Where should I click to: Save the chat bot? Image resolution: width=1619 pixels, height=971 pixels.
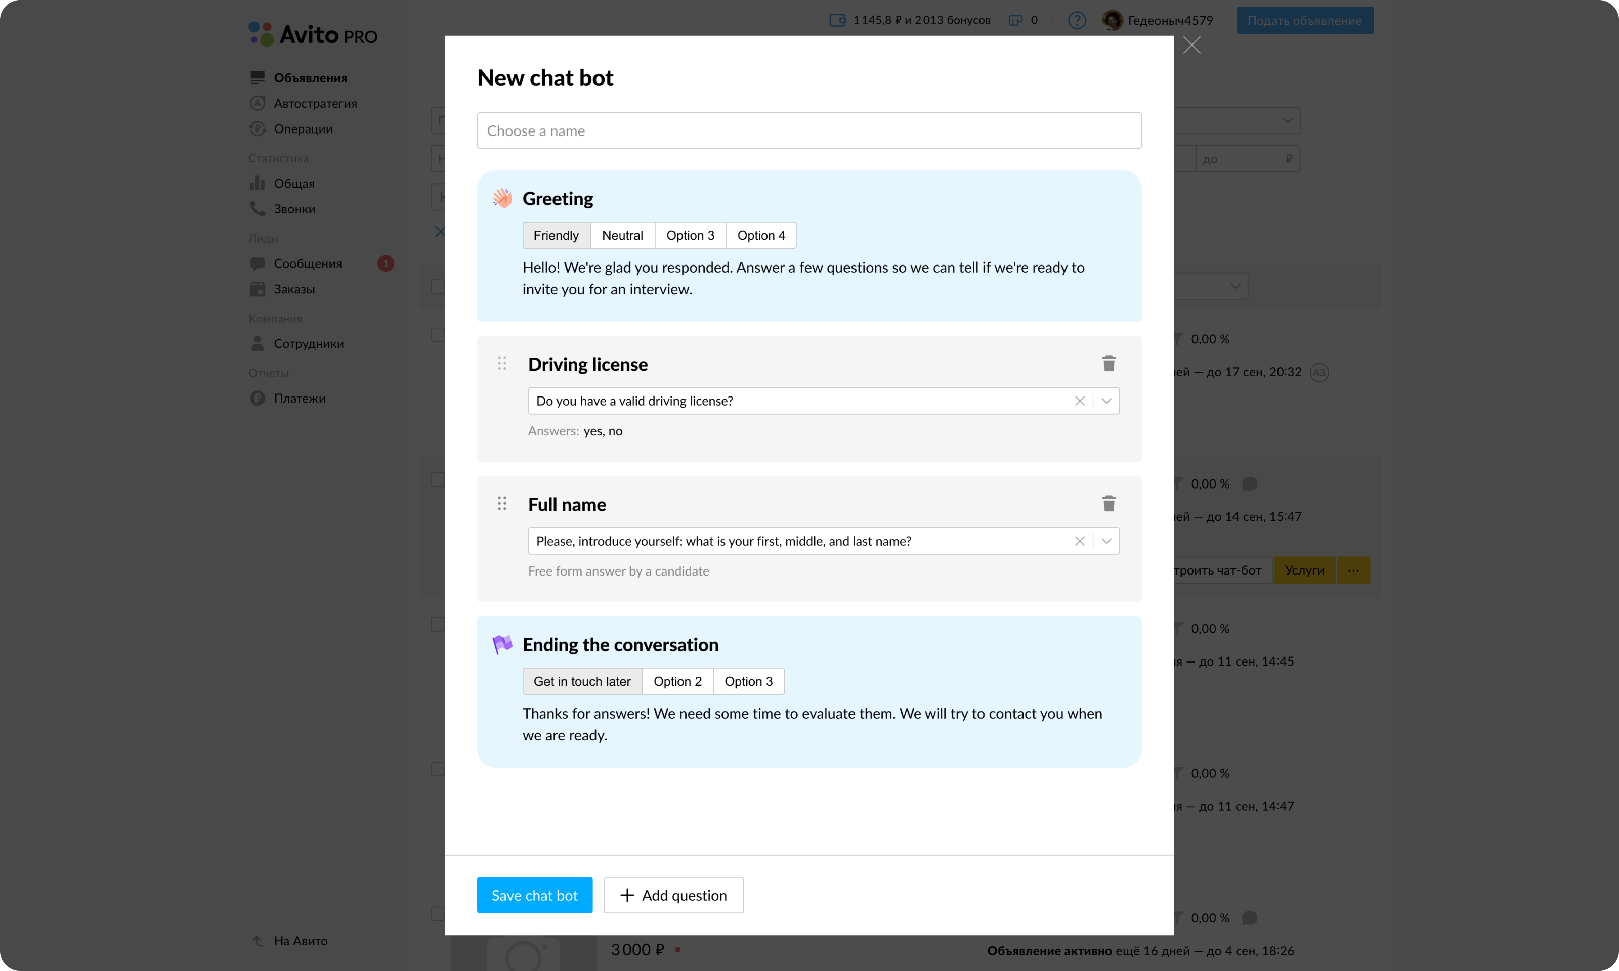[x=534, y=895]
